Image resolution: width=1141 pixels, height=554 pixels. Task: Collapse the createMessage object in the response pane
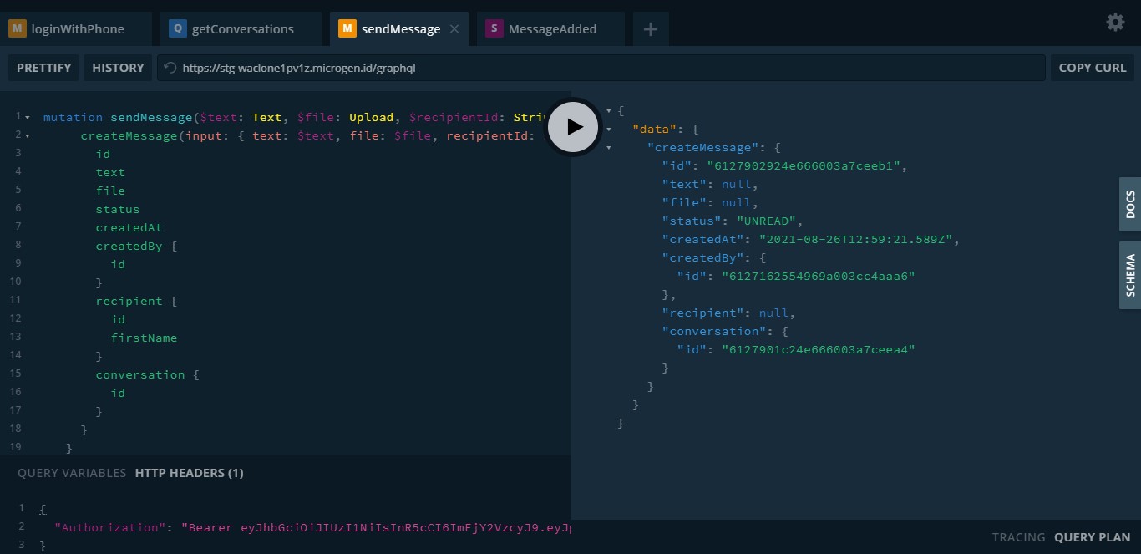[609, 147]
